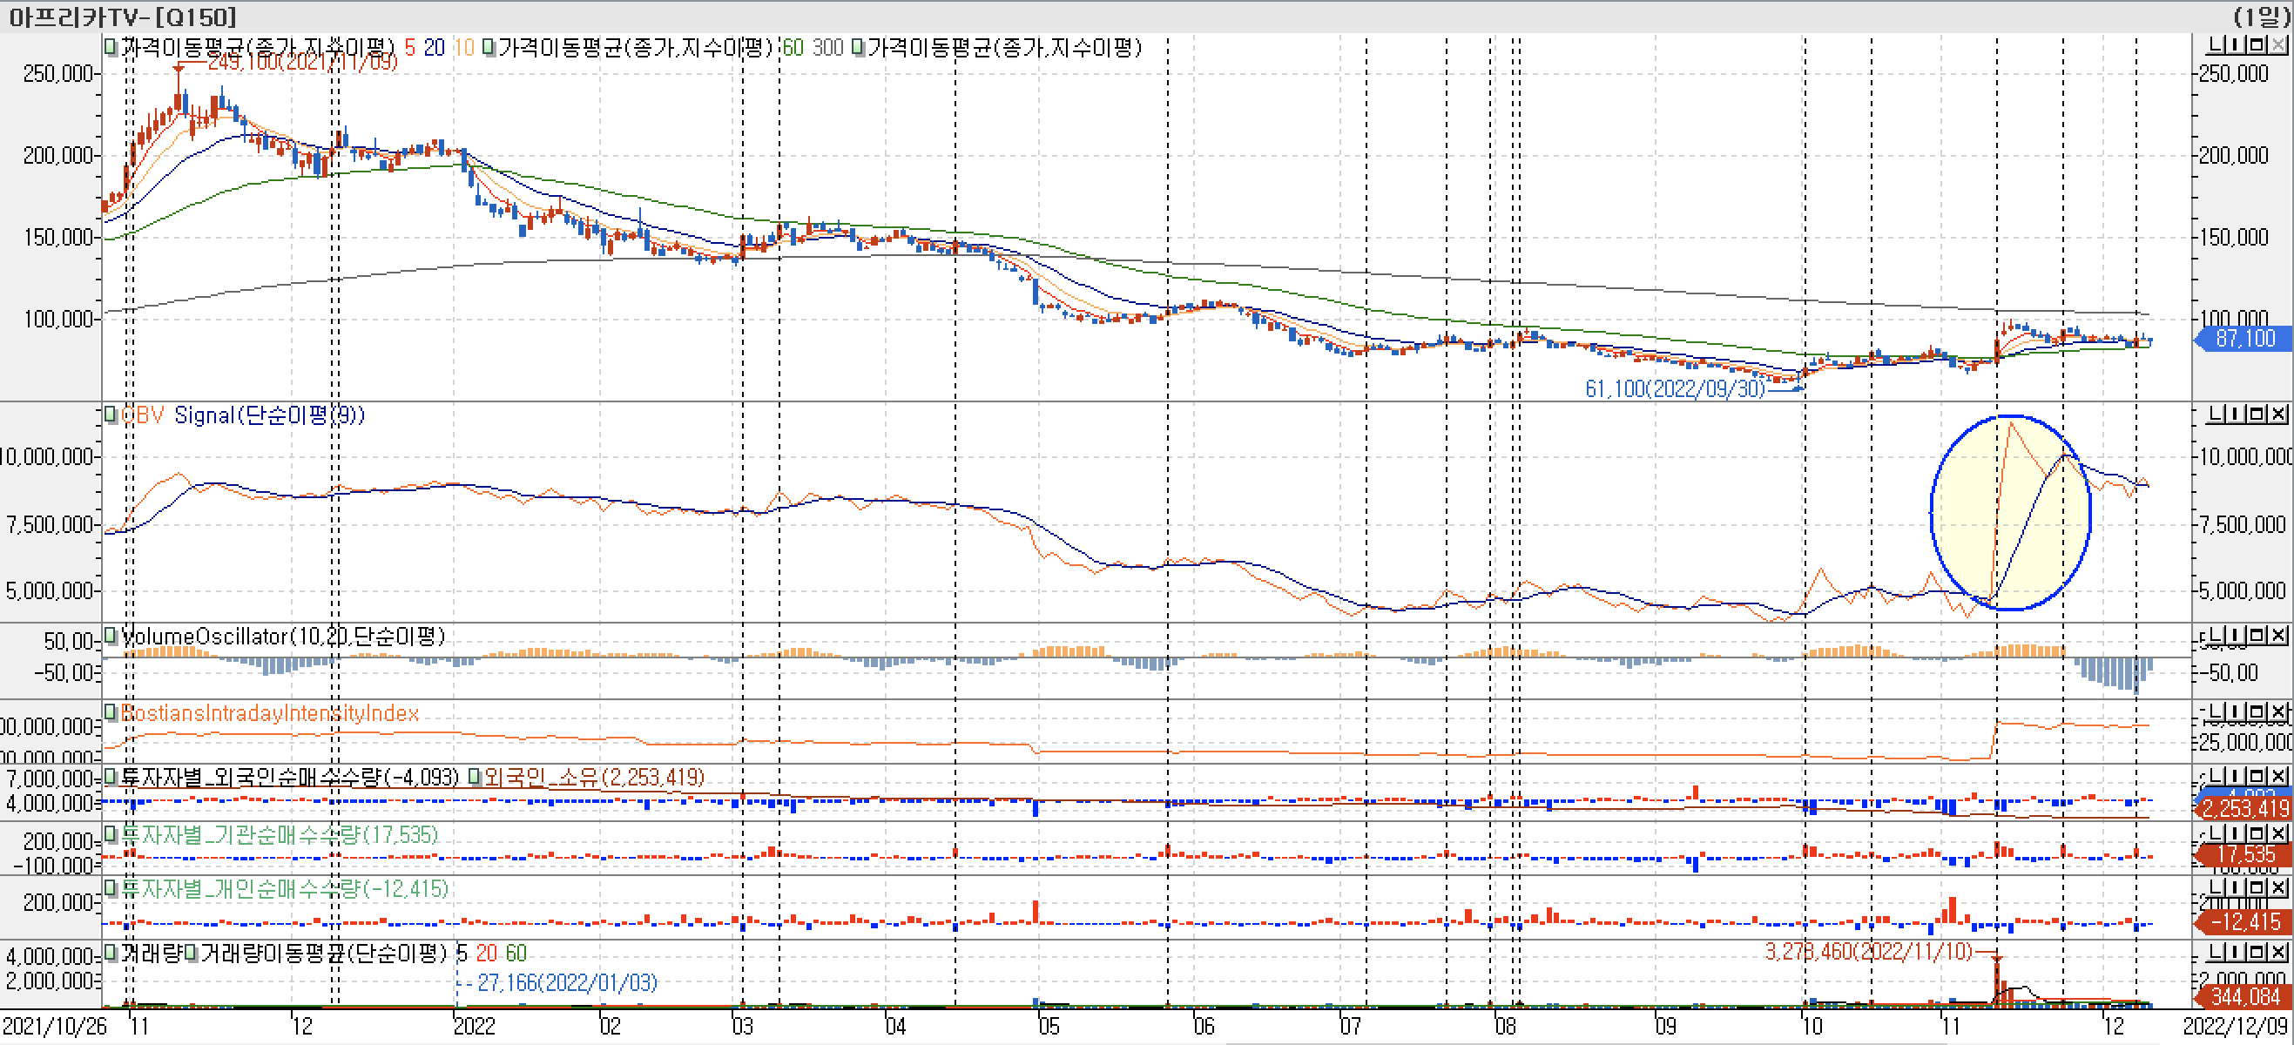The height and width of the screenshot is (1045, 2294).
Task: Click the blue circled OBV spike annotation
Action: point(2010,513)
